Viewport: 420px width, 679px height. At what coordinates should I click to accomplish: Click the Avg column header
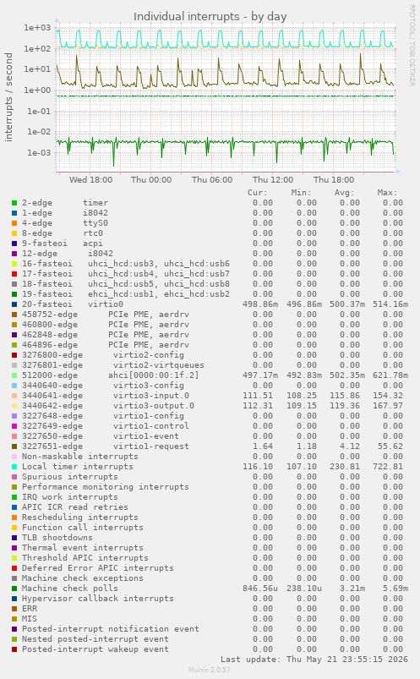(x=344, y=193)
